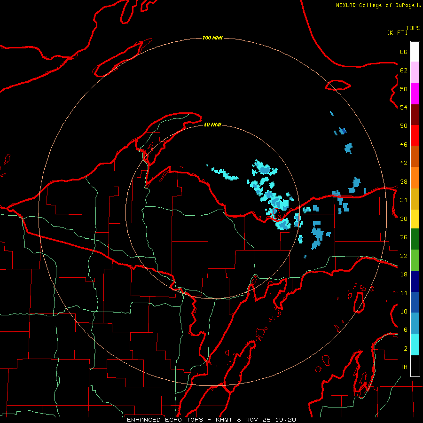Click the legend value 66
The width and height of the screenshot is (423, 423).
[x=404, y=52]
